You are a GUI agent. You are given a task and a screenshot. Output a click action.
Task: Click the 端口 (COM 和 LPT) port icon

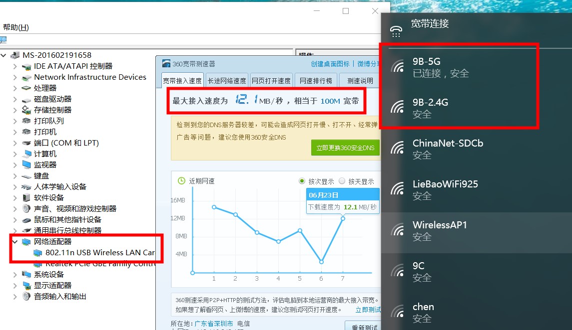pos(26,143)
